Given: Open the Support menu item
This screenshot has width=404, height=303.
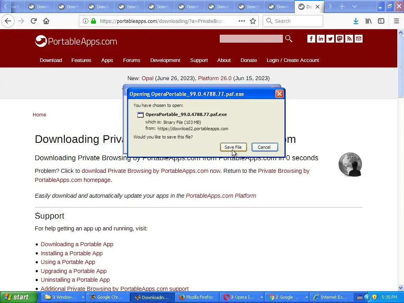Looking at the screenshot, I should tap(199, 60).
